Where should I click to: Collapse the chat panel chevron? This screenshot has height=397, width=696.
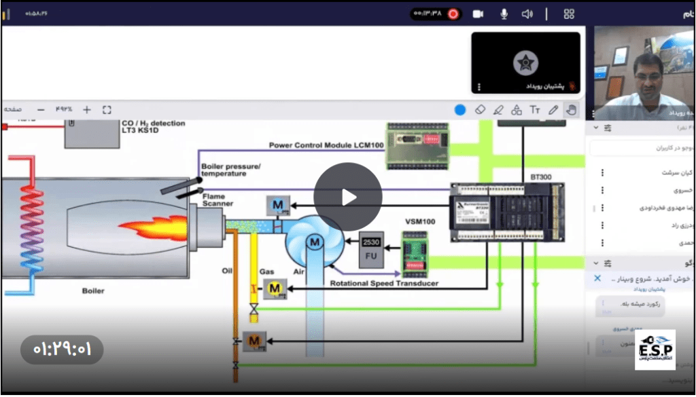point(596,263)
